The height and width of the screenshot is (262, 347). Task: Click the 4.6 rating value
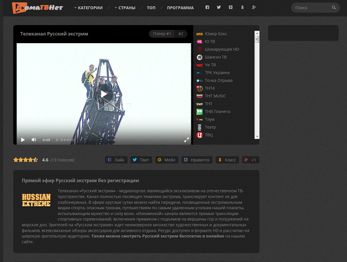pyautogui.click(x=45, y=160)
